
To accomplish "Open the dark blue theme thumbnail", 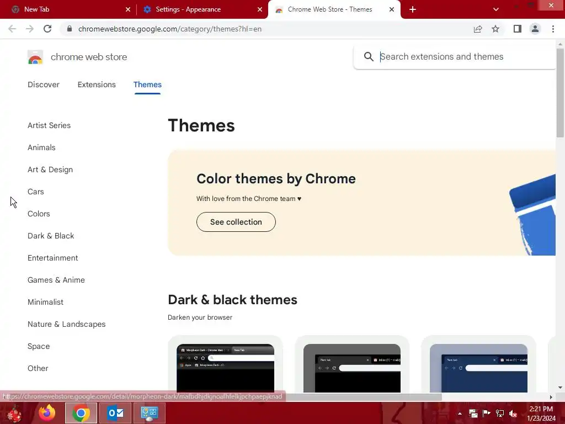I will tap(478, 368).
